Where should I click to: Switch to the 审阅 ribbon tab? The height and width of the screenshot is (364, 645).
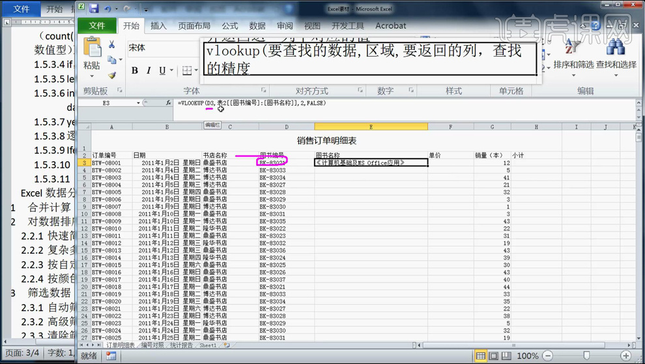(x=285, y=25)
